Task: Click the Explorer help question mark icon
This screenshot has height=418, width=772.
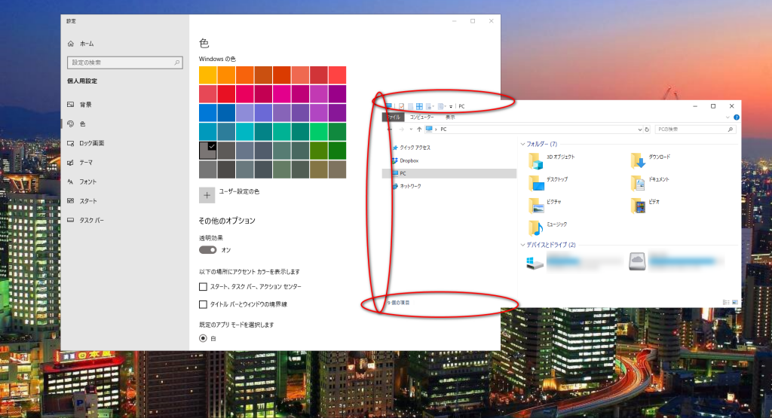Action: coord(736,117)
